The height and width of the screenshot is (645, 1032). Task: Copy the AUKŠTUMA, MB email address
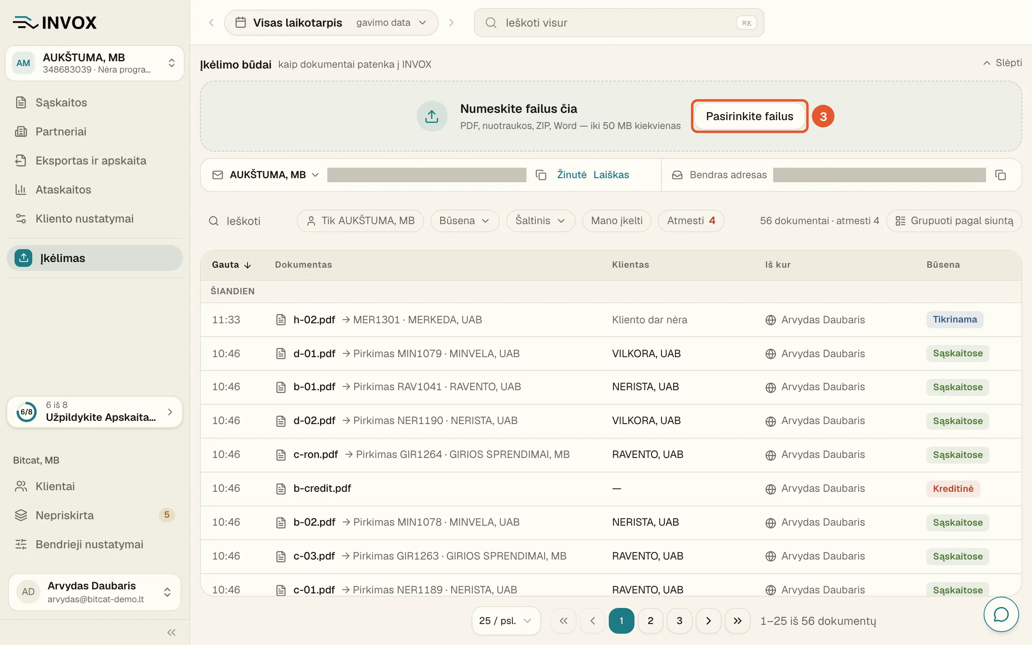(541, 175)
